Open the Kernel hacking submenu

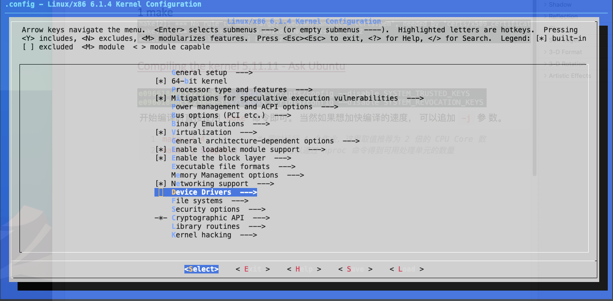click(214, 235)
